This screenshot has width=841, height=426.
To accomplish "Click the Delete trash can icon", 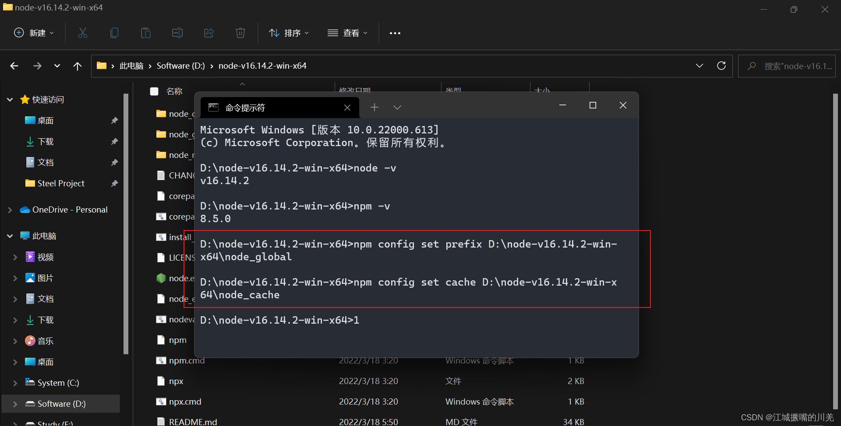I will 240,33.
